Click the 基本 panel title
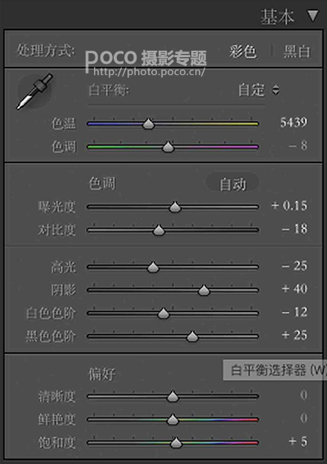 point(277,16)
